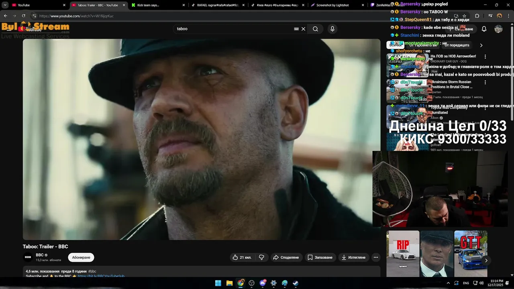Open the bit.ly BBC subscribe link in description
514x289 pixels.
[x=101, y=276]
